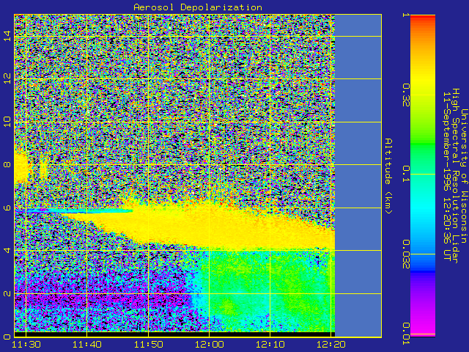
Task: Click the colorbar value label 0.032
Action: pos(406,254)
